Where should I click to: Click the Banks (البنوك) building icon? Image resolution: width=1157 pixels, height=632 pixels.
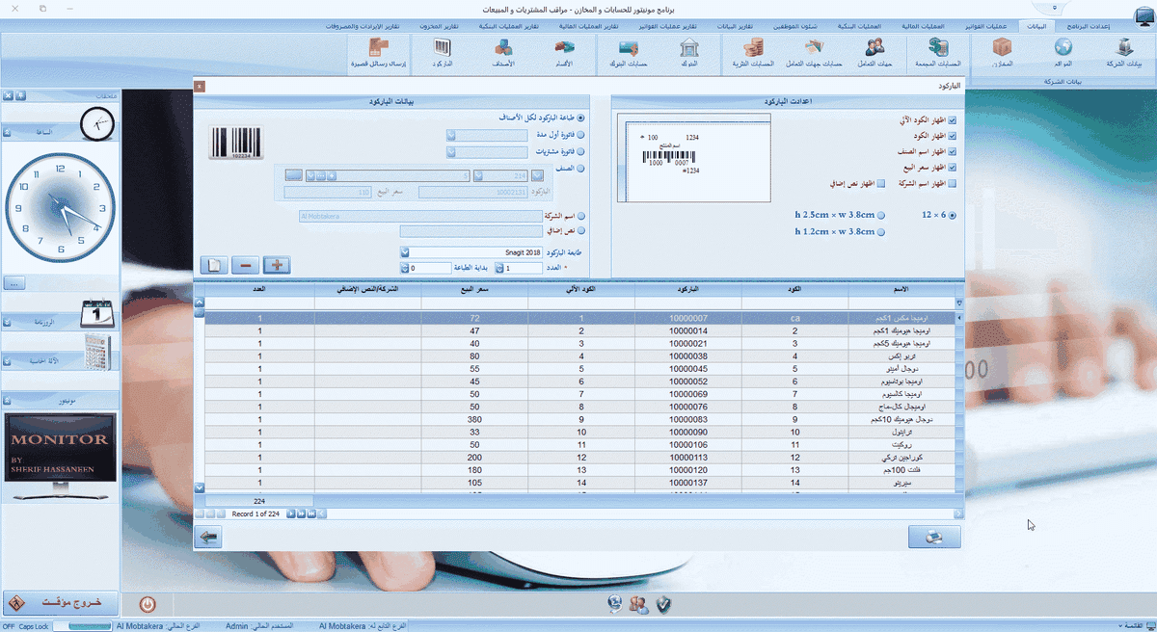click(x=688, y=50)
